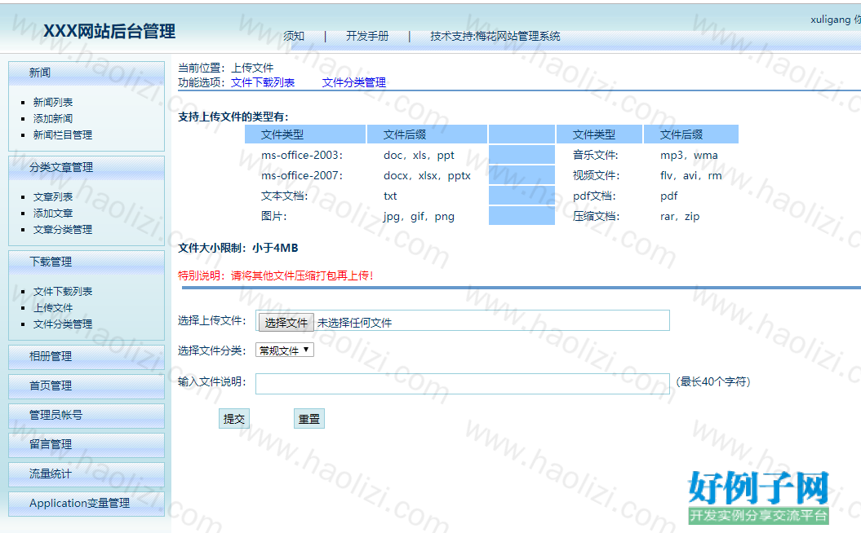Viewport: 861px width, 533px height.
Task: Expand the 管理员帐号 menu section
Action: coord(87,416)
